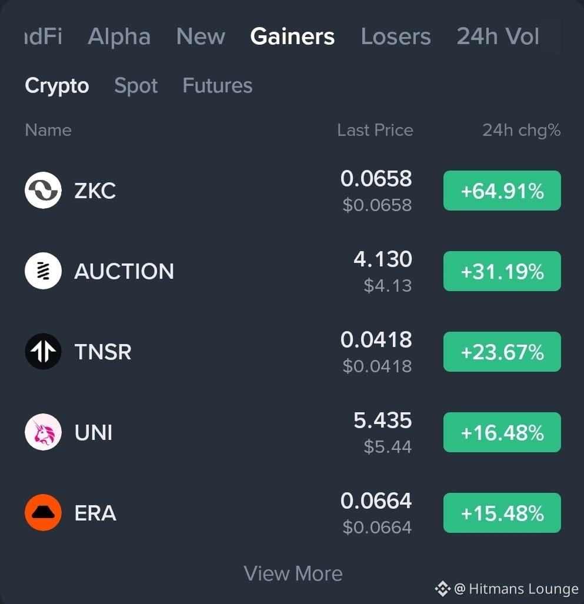Viewport: 584px width, 604px height.
Task: Click the +64.91% change badge for ZKC
Action: pos(502,191)
